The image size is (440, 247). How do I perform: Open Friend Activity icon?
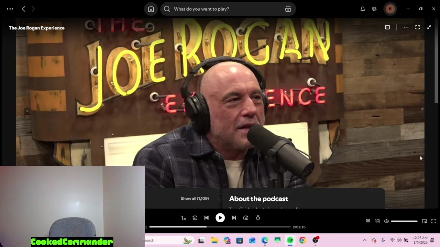click(374, 9)
